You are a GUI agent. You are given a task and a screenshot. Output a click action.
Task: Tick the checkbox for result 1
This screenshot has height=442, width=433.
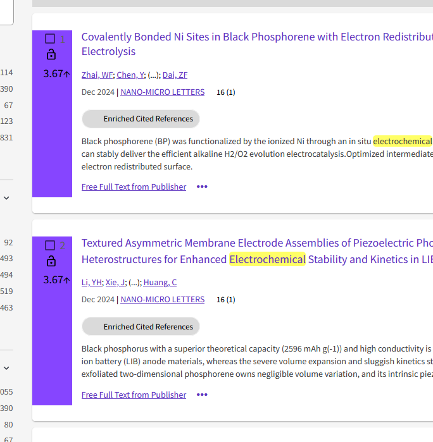tap(50, 39)
